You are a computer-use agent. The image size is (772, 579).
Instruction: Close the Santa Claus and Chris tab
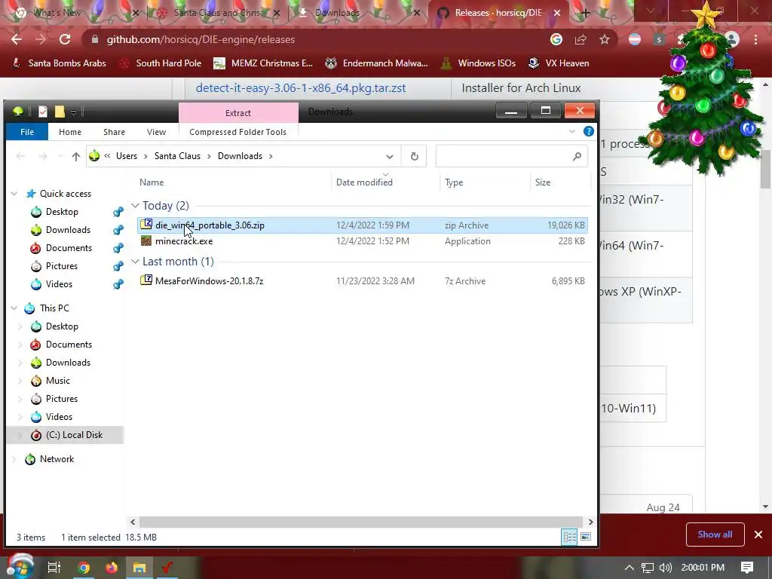(x=277, y=14)
